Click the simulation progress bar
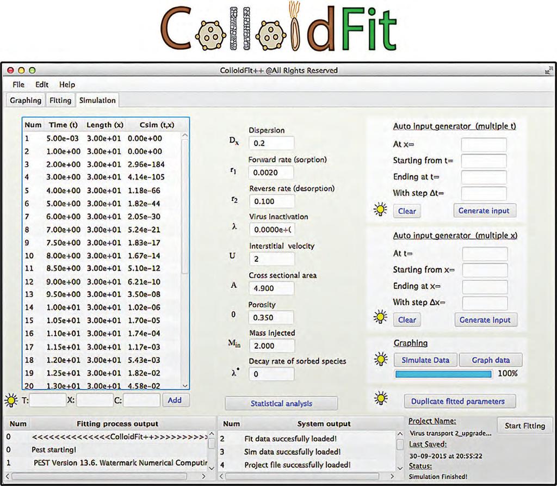Screen dimensions: 557x486 click(443, 374)
